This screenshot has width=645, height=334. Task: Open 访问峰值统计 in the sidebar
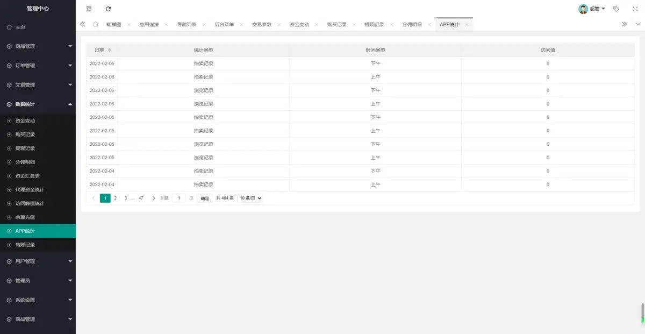(38, 203)
